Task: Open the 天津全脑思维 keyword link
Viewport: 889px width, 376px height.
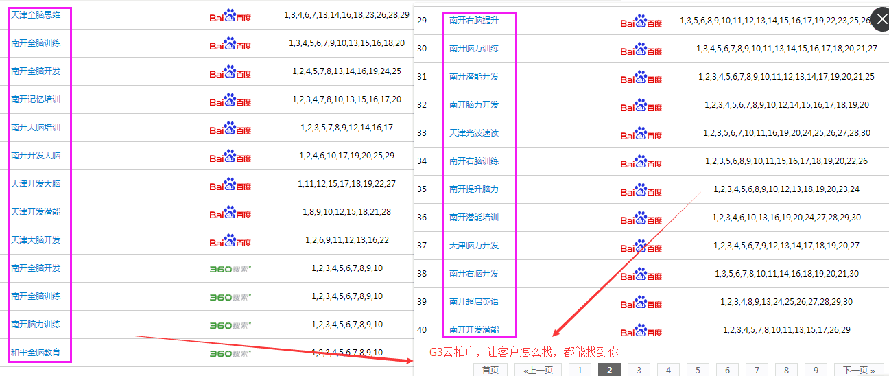Action: (x=36, y=14)
